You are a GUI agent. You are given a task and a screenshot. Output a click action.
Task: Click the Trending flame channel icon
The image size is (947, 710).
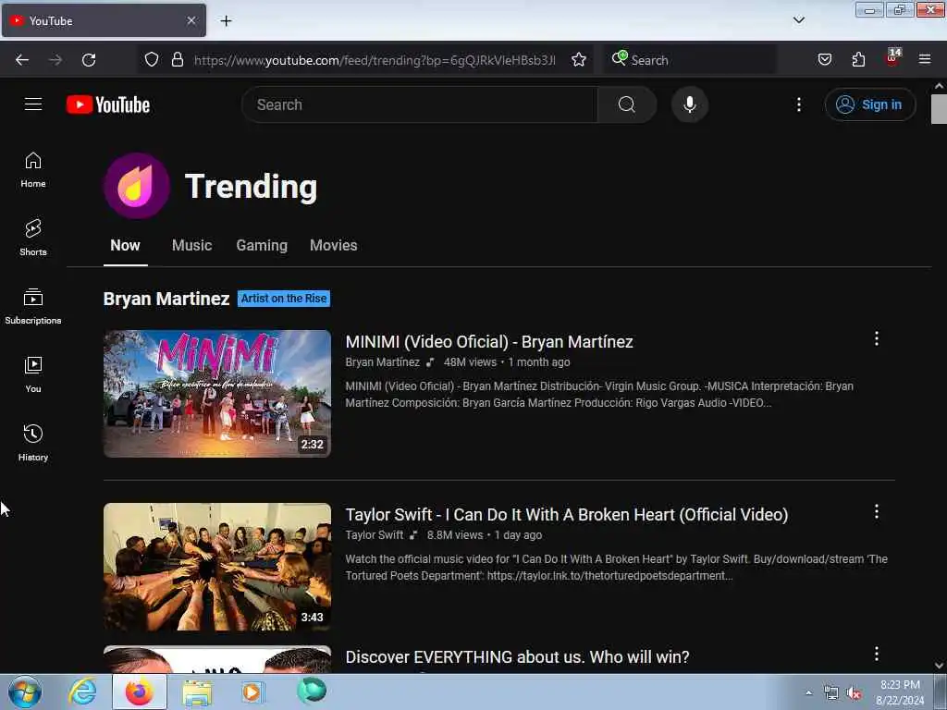[x=137, y=186]
